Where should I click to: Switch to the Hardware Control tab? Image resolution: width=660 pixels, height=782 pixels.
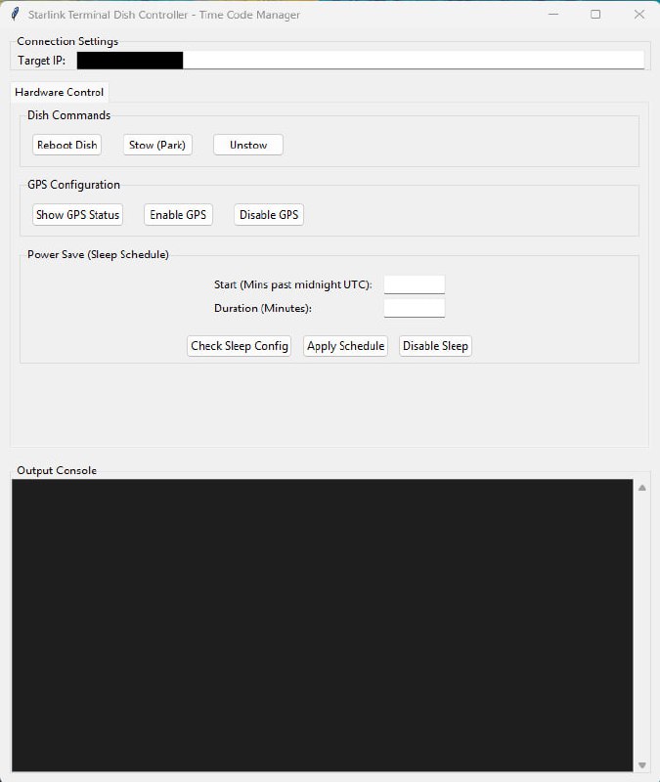pos(59,93)
